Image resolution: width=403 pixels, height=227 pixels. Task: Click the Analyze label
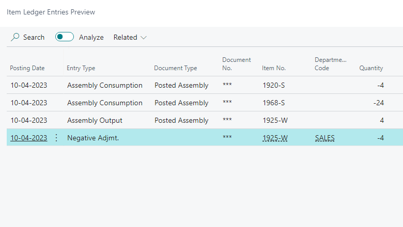(91, 38)
